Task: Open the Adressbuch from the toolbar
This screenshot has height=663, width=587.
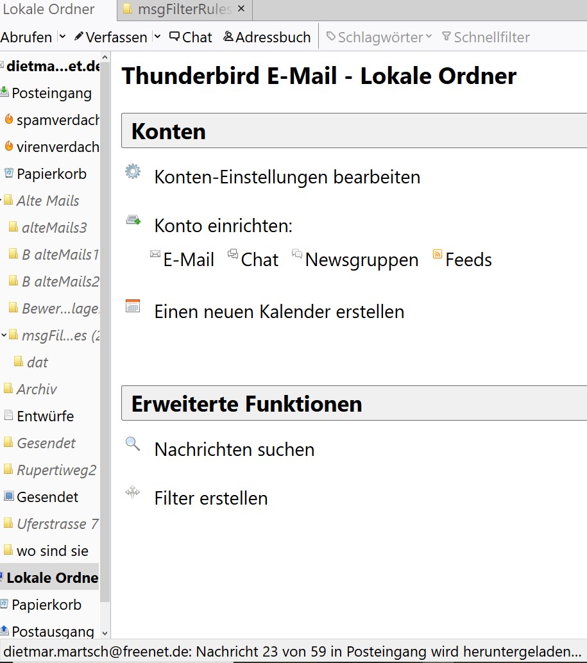Action: coord(267,37)
